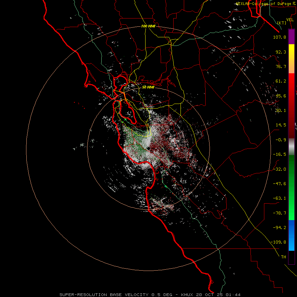Viewport: 297px width, 297px height.
Task: Click the -94.2 velocity scale value
Action: tap(280, 228)
